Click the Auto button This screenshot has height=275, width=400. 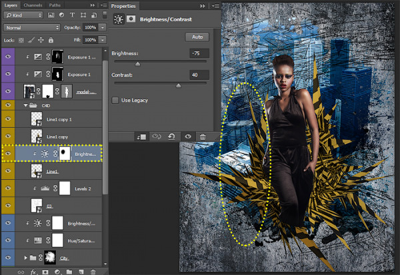[197, 37]
